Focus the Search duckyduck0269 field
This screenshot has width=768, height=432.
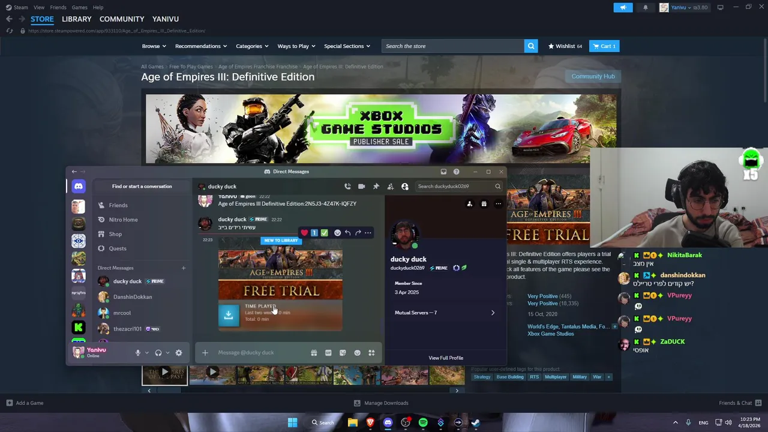[x=459, y=187]
